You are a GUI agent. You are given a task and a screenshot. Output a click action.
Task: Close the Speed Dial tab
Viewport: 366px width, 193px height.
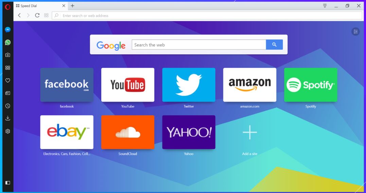click(x=64, y=6)
